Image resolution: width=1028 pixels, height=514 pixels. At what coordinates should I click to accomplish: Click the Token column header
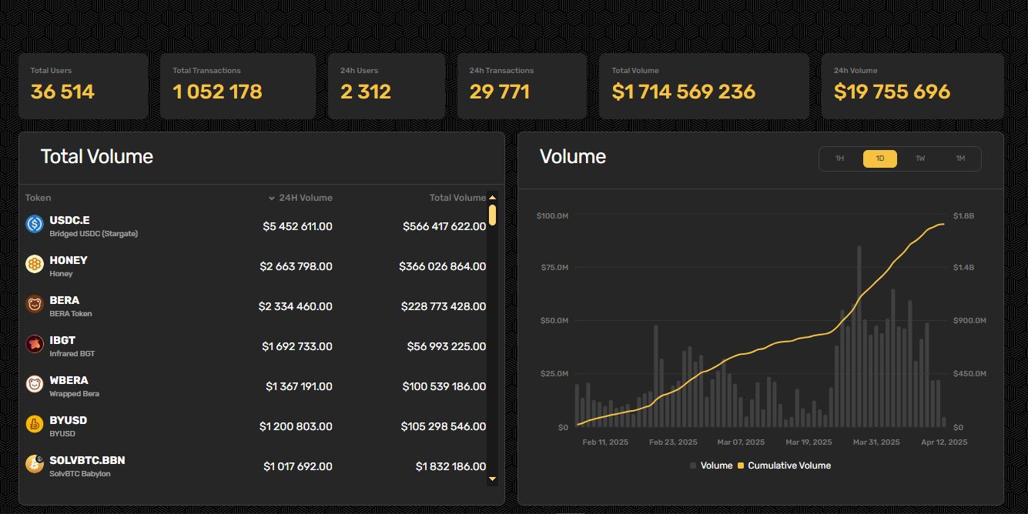[x=39, y=198]
